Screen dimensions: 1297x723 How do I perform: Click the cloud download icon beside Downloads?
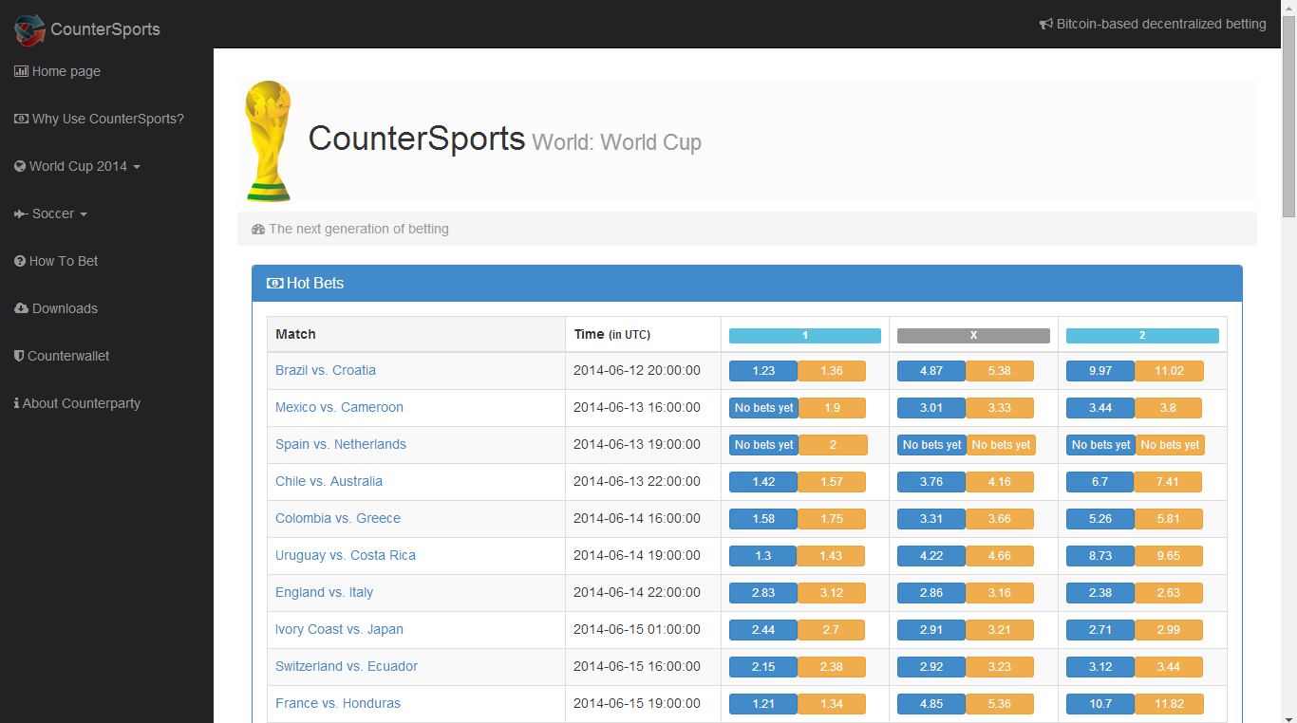(x=21, y=308)
